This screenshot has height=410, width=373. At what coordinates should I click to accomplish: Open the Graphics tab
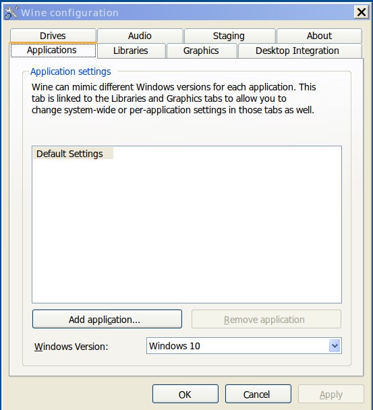click(x=202, y=51)
